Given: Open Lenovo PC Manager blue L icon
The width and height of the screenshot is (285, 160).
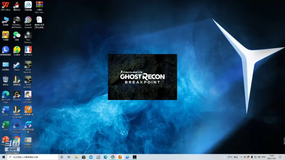Looking at the screenshot, I should coord(5,51).
